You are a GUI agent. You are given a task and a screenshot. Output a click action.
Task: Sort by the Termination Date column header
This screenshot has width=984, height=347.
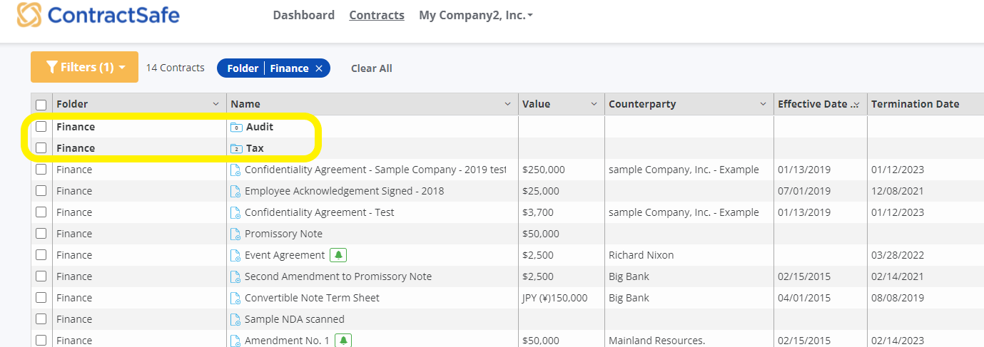pyautogui.click(x=915, y=104)
